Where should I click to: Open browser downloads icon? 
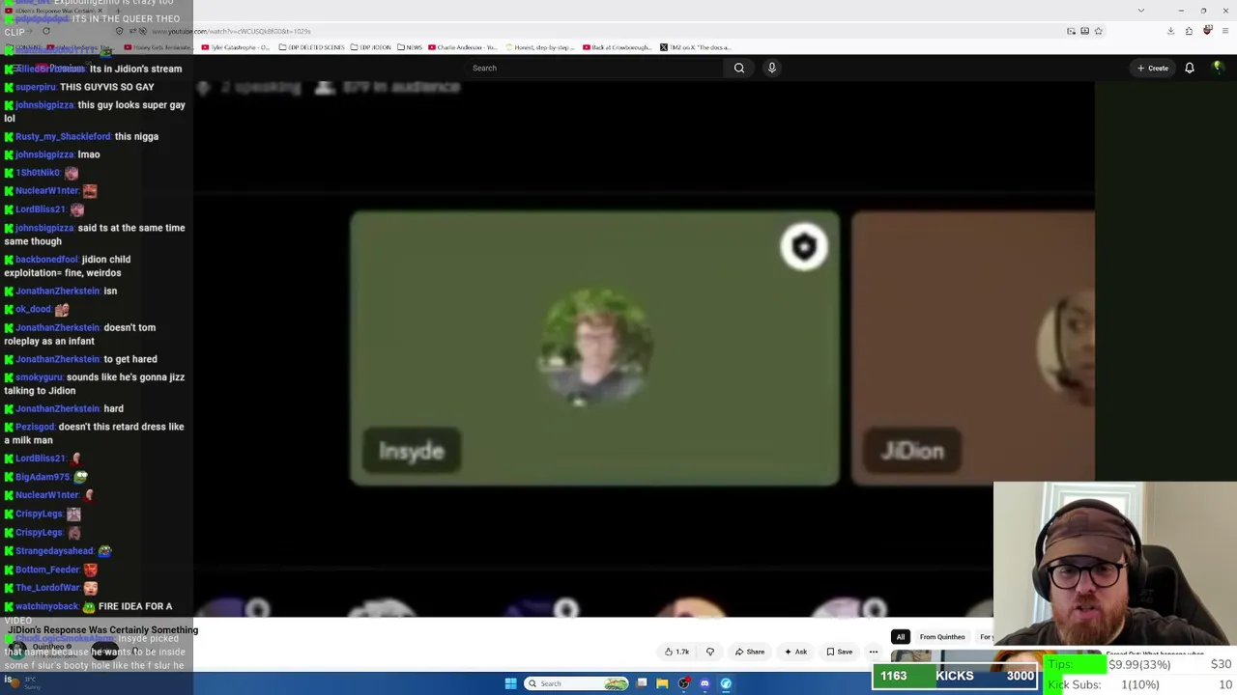[1170, 31]
